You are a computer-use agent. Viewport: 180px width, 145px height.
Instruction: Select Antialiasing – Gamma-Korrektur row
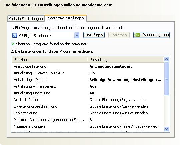click(87, 73)
